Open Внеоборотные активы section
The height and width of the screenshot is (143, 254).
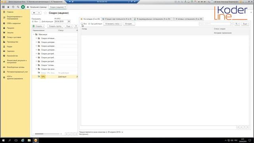15,67
